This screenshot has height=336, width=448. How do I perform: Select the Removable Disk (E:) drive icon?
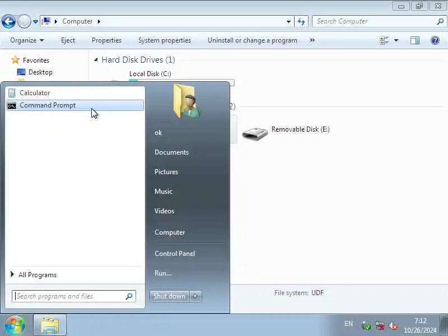pos(255,133)
